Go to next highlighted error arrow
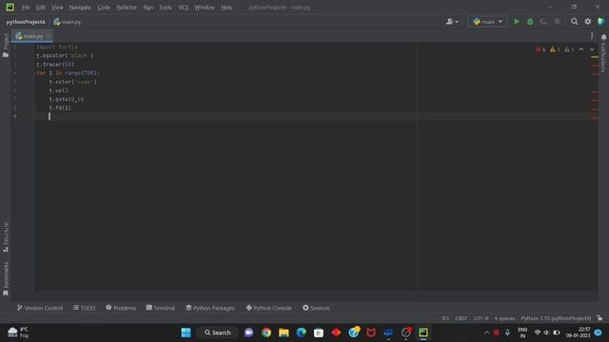This screenshot has width=609, height=342. click(x=592, y=49)
